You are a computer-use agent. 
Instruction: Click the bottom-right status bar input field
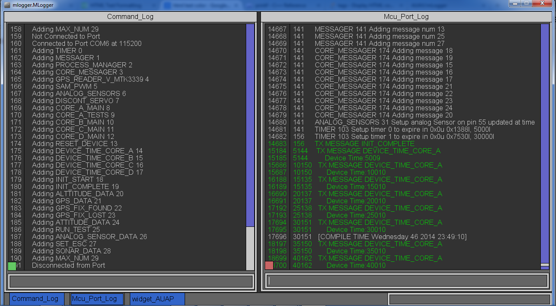coord(469,299)
